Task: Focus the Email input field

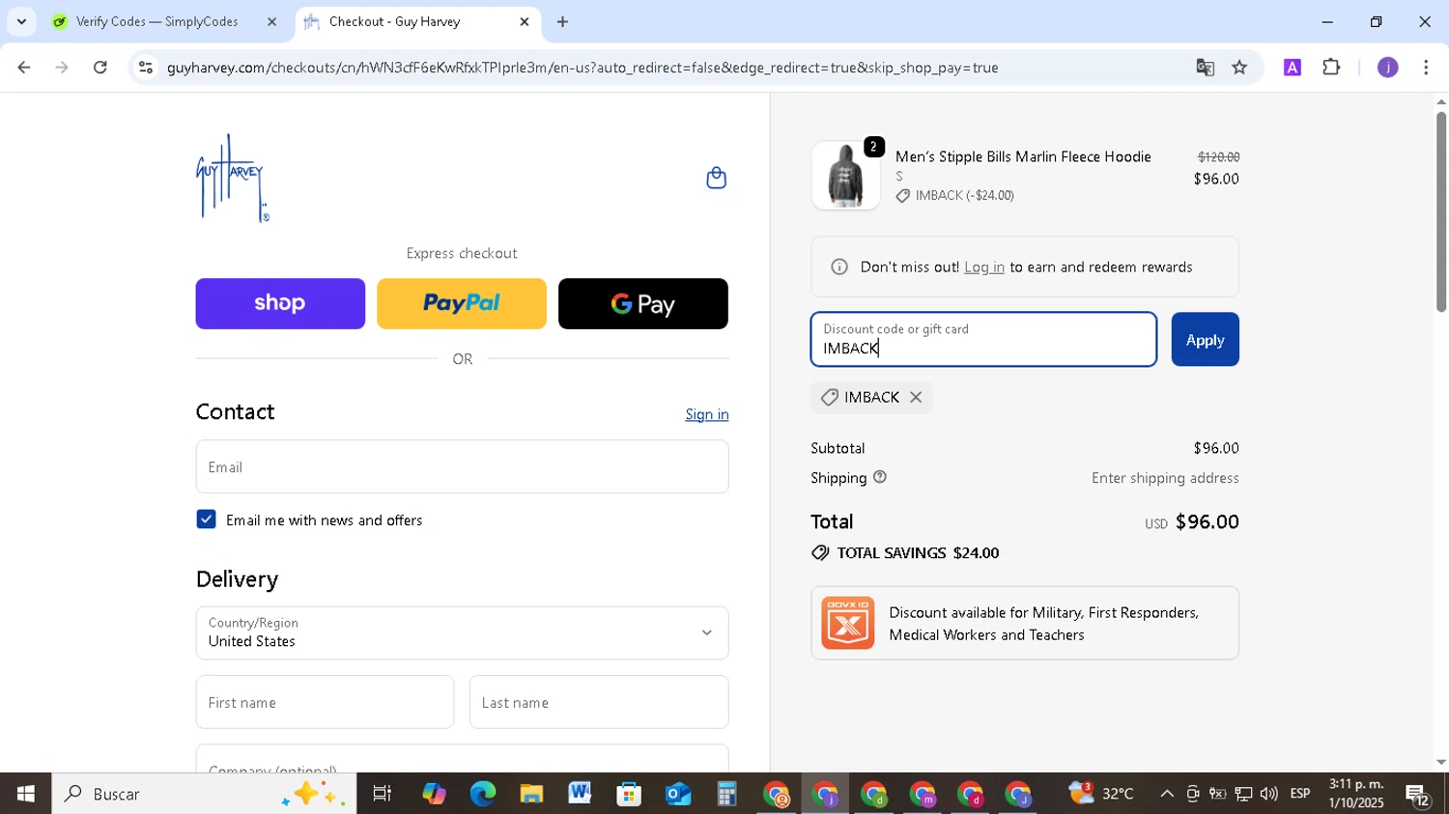Action: point(462,466)
